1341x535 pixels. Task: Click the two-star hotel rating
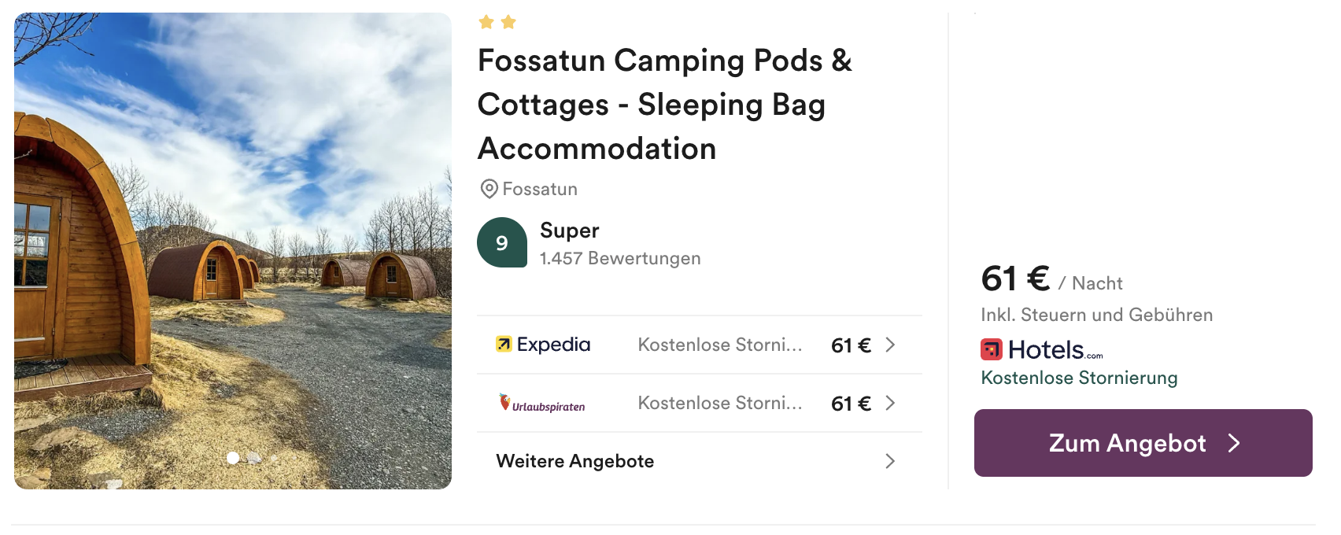coord(497,22)
